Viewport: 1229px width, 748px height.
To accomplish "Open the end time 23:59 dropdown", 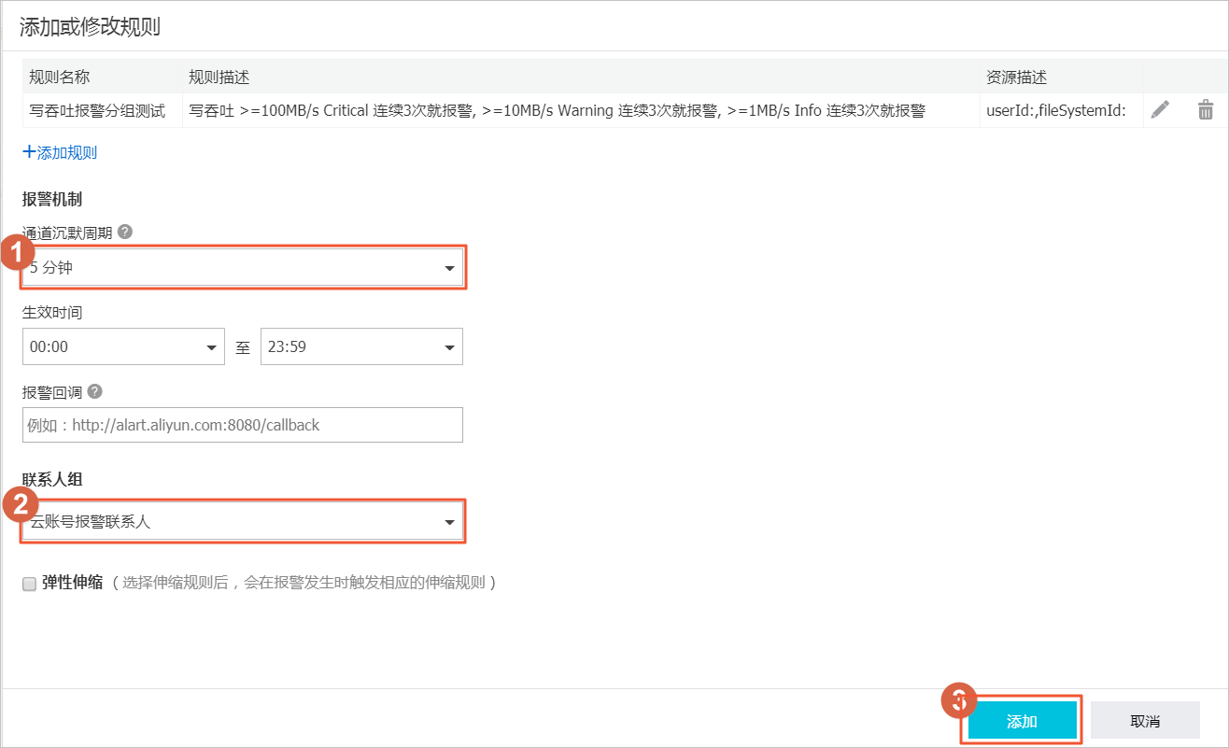I will [x=361, y=346].
